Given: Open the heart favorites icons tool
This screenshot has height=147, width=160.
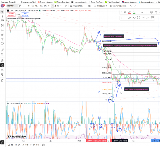Looking at the screenshot, I should (x=2, y=44).
